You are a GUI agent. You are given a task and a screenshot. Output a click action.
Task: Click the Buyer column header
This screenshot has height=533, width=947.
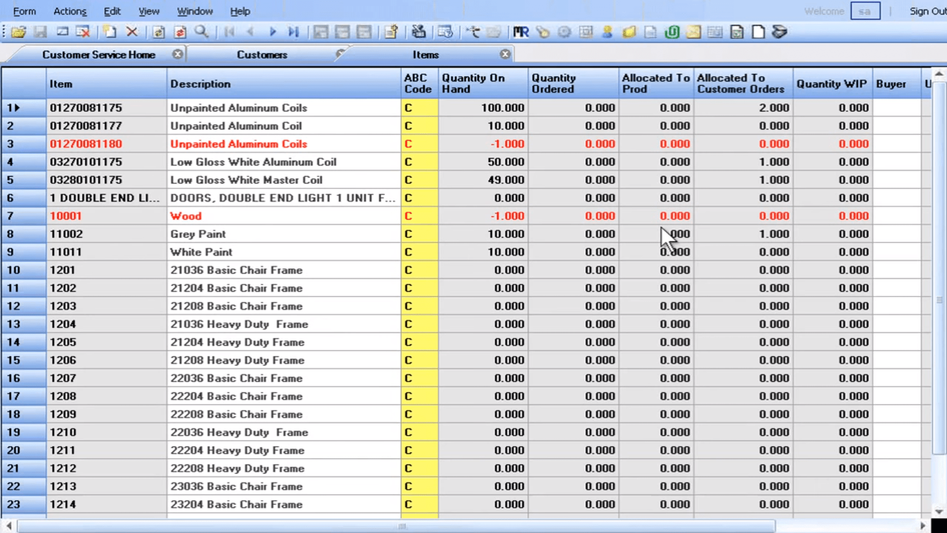[897, 84]
